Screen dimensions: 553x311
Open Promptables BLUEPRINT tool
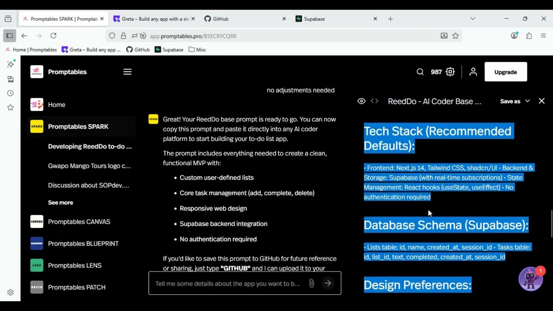click(82, 244)
